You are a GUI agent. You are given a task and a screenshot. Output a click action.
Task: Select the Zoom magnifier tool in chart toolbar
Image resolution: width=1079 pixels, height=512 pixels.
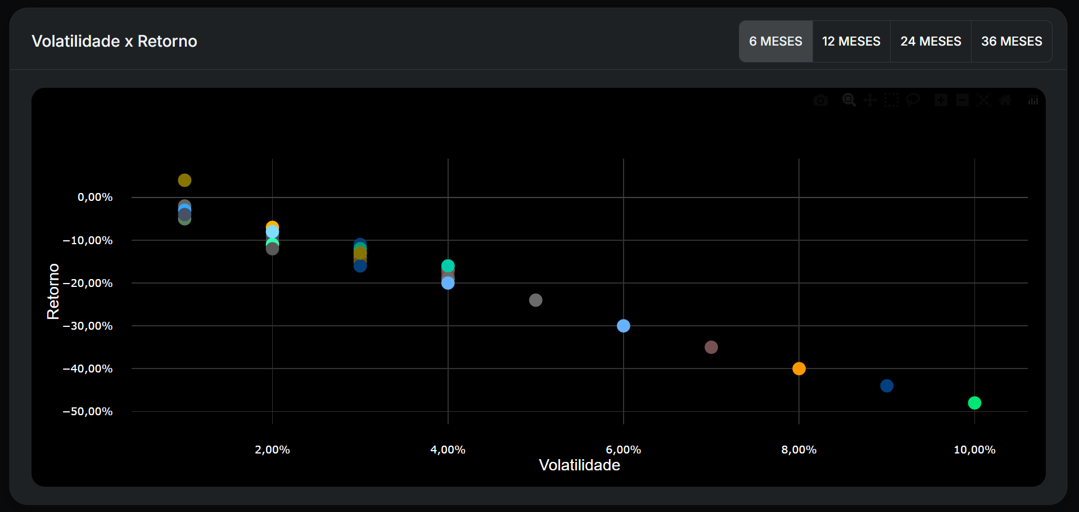pos(848,100)
